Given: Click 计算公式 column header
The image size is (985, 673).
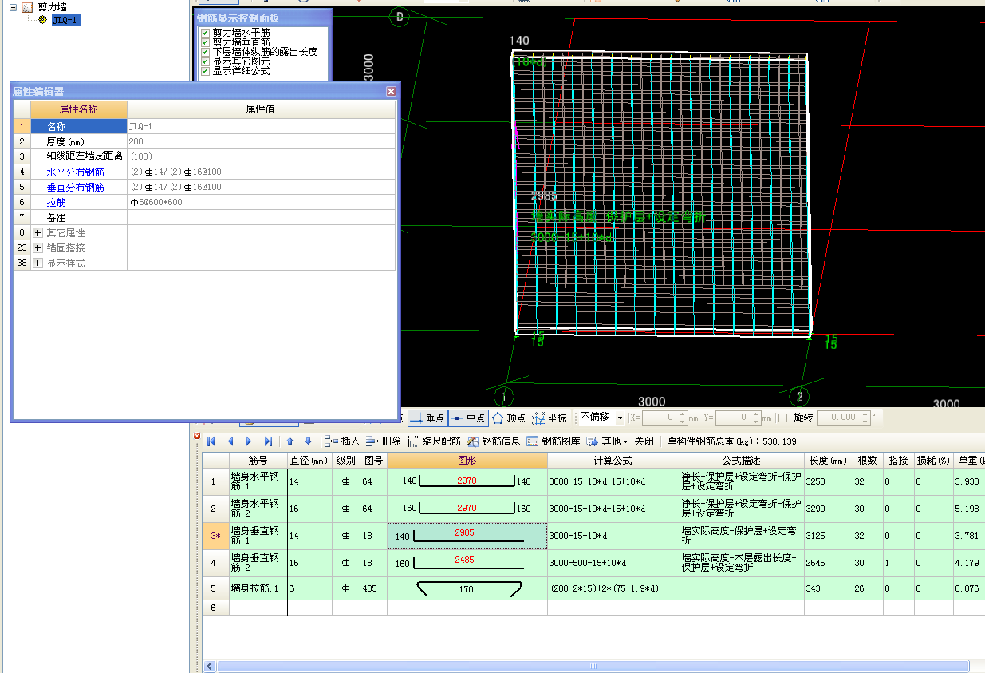Looking at the screenshot, I should click(x=613, y=461).
